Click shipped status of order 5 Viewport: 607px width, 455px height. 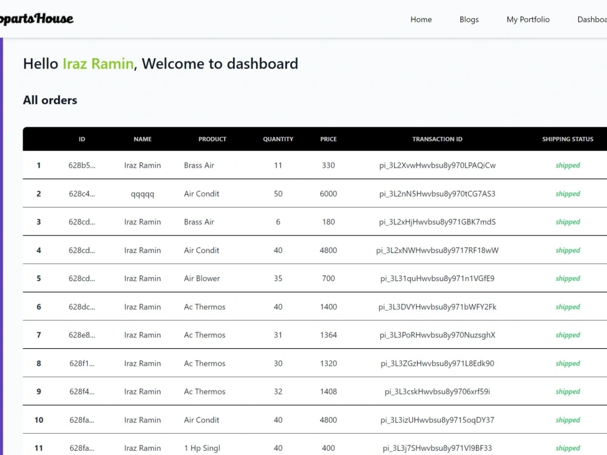pos(568,278)
